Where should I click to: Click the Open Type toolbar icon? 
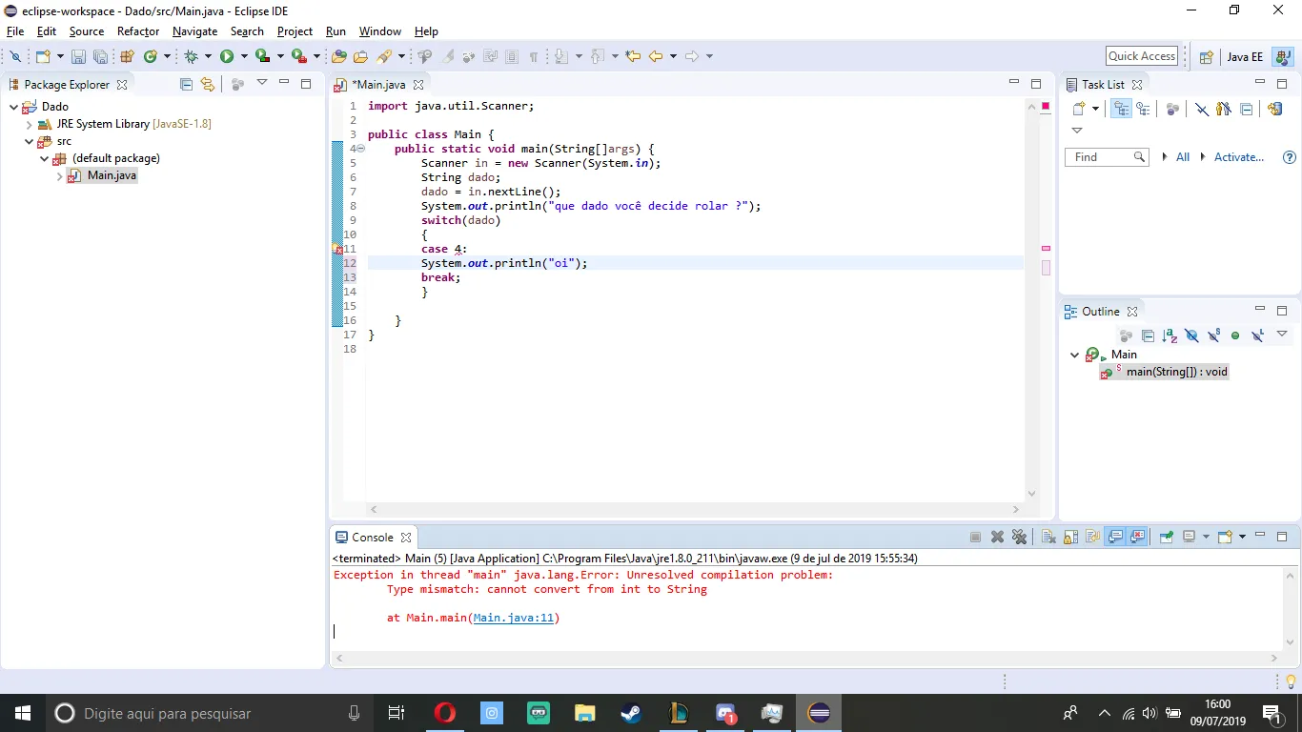(338, 56)
